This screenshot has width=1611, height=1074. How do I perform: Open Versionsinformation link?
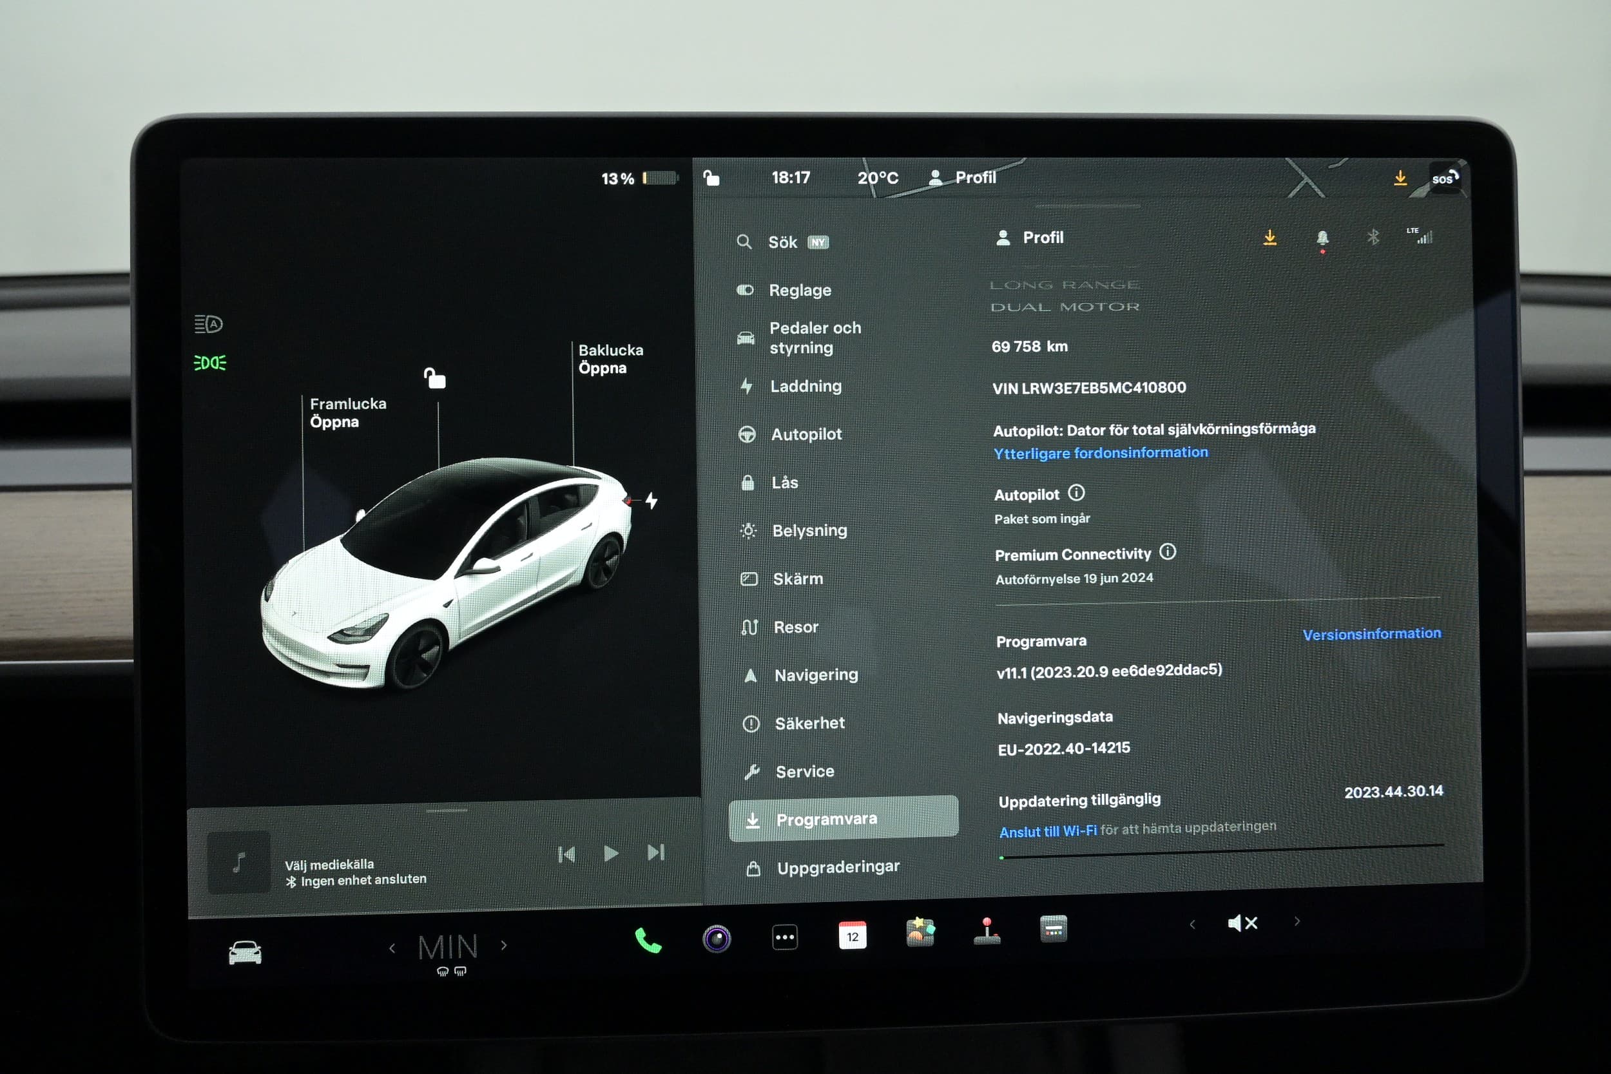[1371, 634]
